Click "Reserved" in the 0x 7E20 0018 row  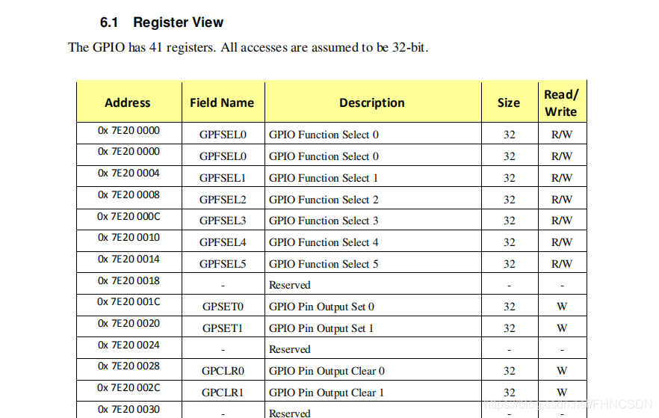click(290, 285)
